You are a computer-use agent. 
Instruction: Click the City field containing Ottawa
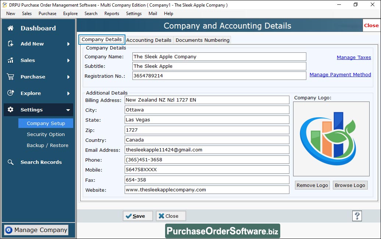click(207, 110)
